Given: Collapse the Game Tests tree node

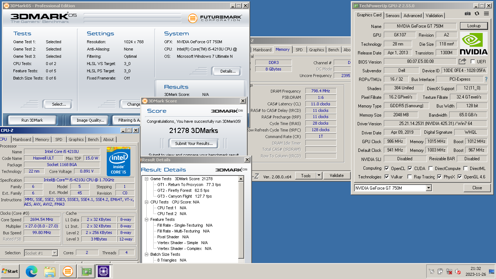Looking at the screenshot, I should pos(147,179).
